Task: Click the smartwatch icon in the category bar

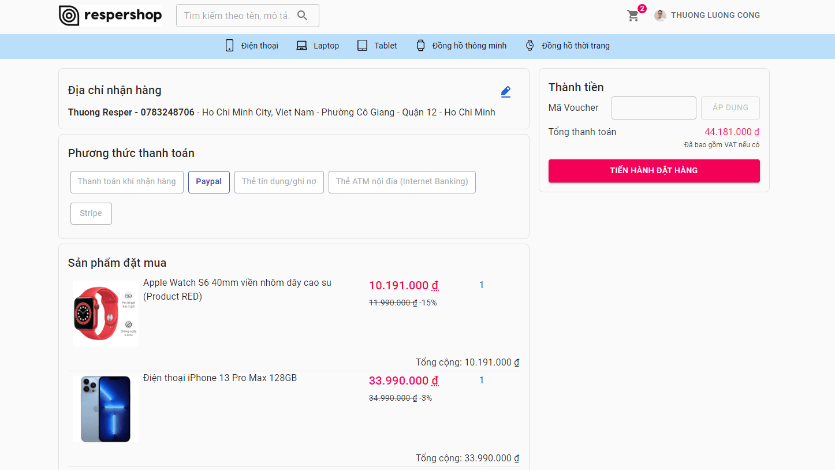Action: 420,46
